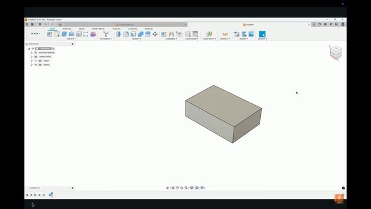Image resolution: width=371 pixels, height=209 pixels.
Task: Select the Move/Copy tool
Action: pos(155,34)
